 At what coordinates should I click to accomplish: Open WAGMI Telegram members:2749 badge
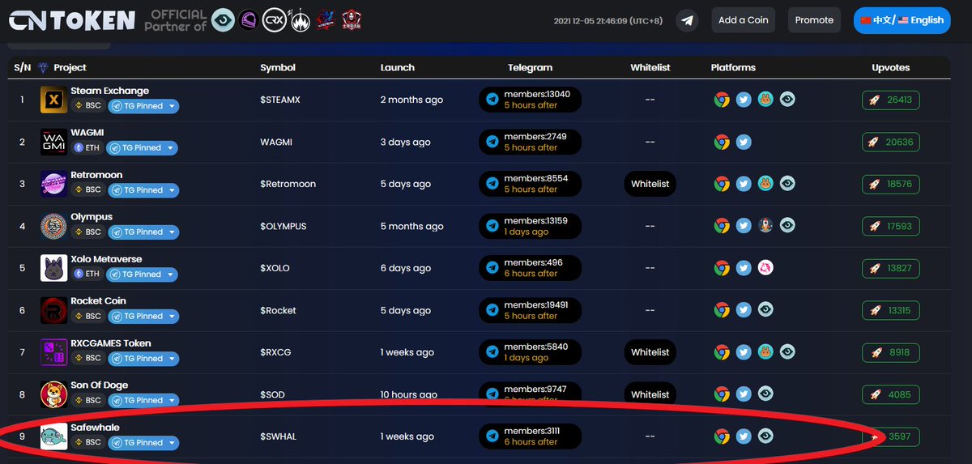(x=530, y=142)
